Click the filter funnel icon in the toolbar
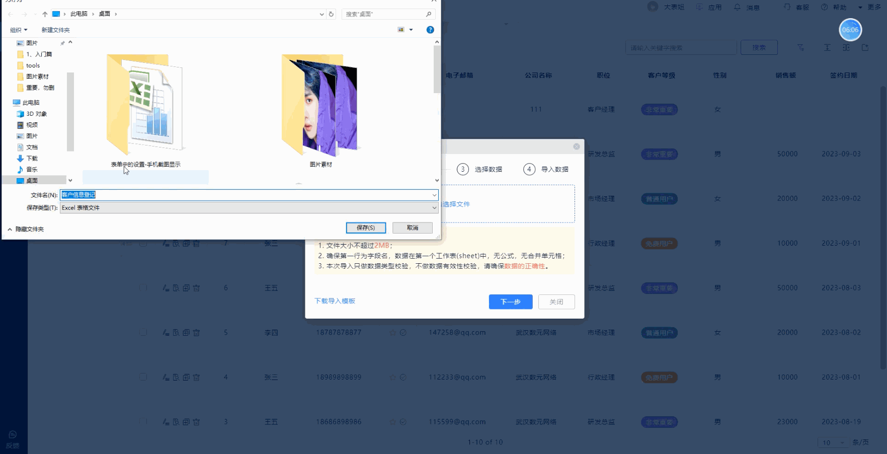The width and height of the screenshot is (887, 454). pos(800,48)
